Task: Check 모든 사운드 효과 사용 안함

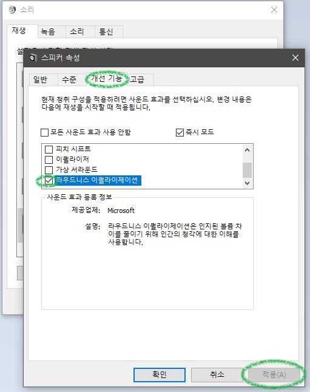Action: pyautogui.click(x=44, y=132)
